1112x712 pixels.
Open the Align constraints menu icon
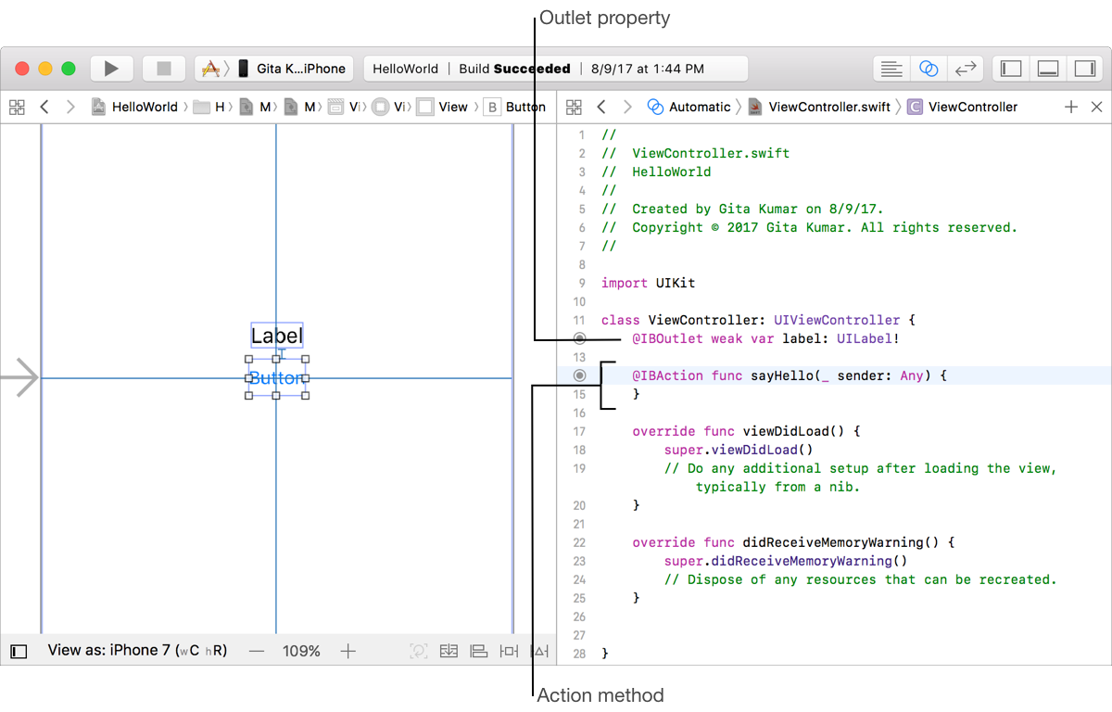coord(478,651)
